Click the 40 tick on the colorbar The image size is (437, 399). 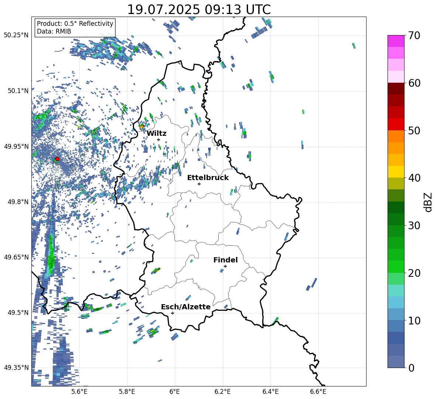click(x=414, y=178)
